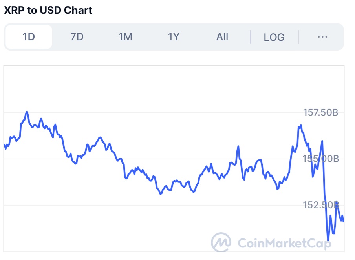Click the CoinMarketCap watermark text
The height and width of the screenshot is (260, 355).
pos(284,243)
